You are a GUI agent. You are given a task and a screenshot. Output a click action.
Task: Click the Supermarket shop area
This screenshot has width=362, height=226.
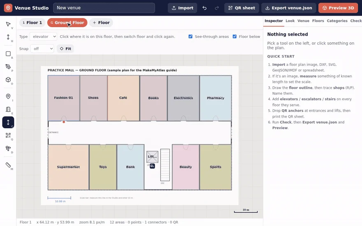coord(68,167)
